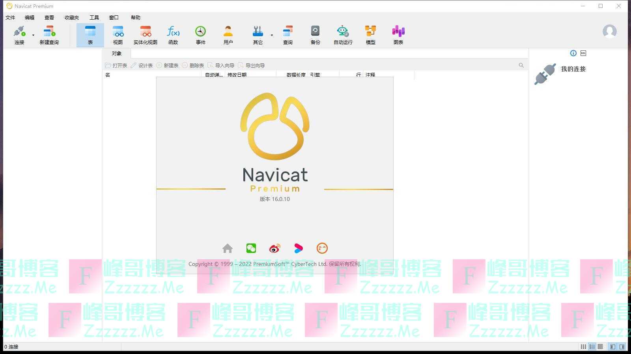Open the Backup (备份) tool
Image resolution: width=631 pixels, height=354 pixels.
pyautogui.click(x=315, y=35)
